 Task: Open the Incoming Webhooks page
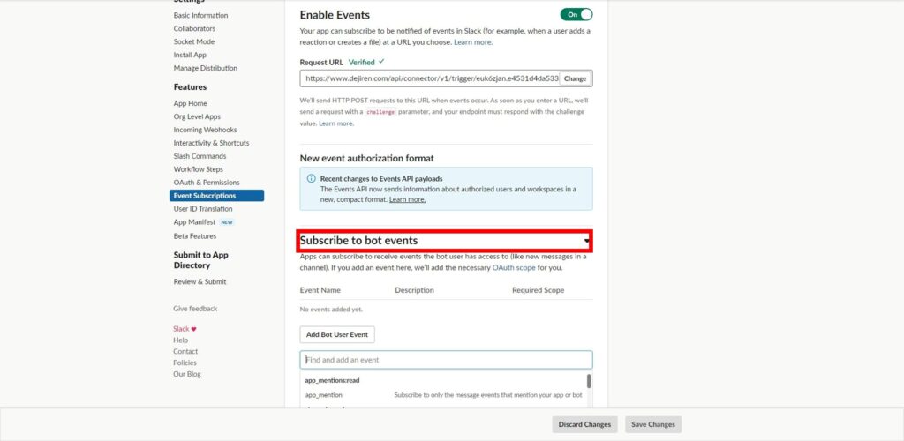point(205,130)
